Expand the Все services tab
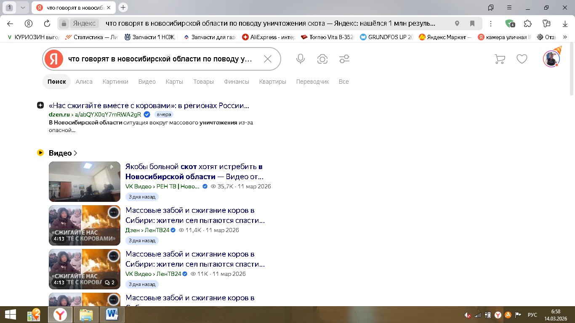Viewport: 575px width, 323px height. 344,82
